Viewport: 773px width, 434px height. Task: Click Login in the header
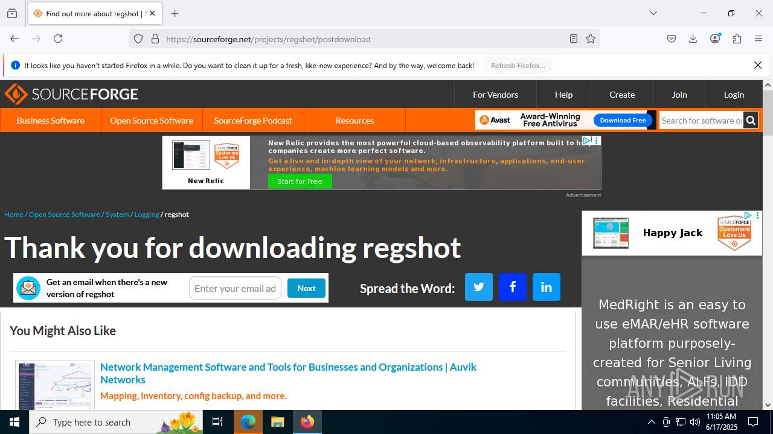[734, 95]
